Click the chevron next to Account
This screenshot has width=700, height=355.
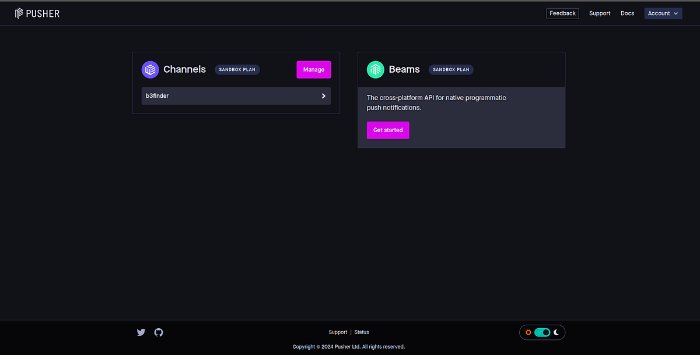[675, 13]
